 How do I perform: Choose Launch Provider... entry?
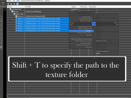point(101,15)
